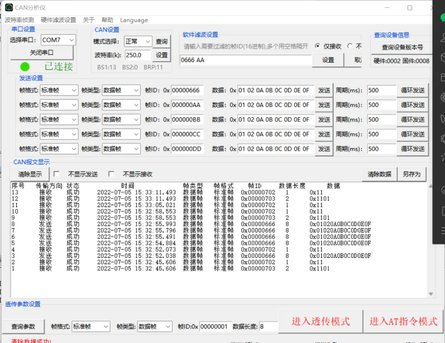Click 循环发送 for frame ID 00000666
This screenshot has width=445, height=343.
tap(412, 90)
